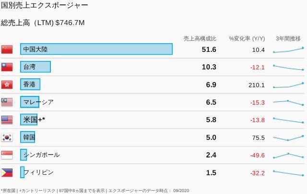
Task: Click the 3年間推移 column header
Action: click(288, 38)
